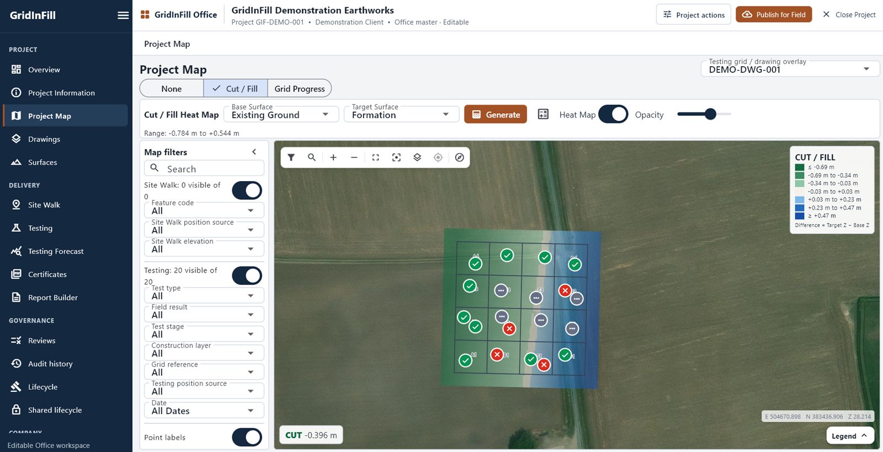The image size is (883, 452).
Task: Open the Base Surface dropdown
Action: 281,114
